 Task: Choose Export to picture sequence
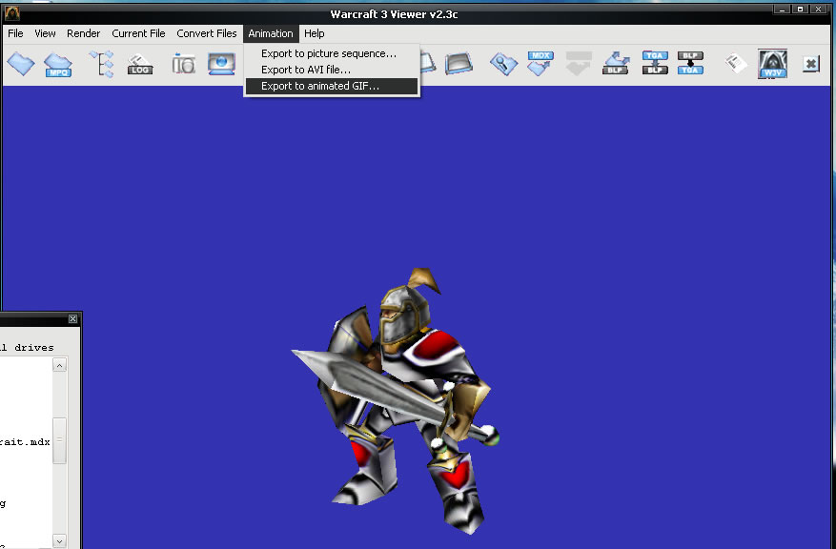(332, 53)
